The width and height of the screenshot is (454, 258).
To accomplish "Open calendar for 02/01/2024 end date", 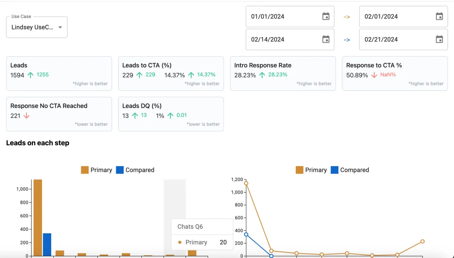I will coord(439,16).
